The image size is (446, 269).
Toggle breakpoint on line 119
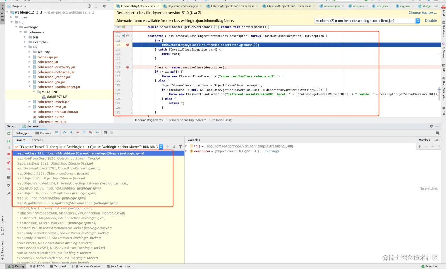point(128,67)
